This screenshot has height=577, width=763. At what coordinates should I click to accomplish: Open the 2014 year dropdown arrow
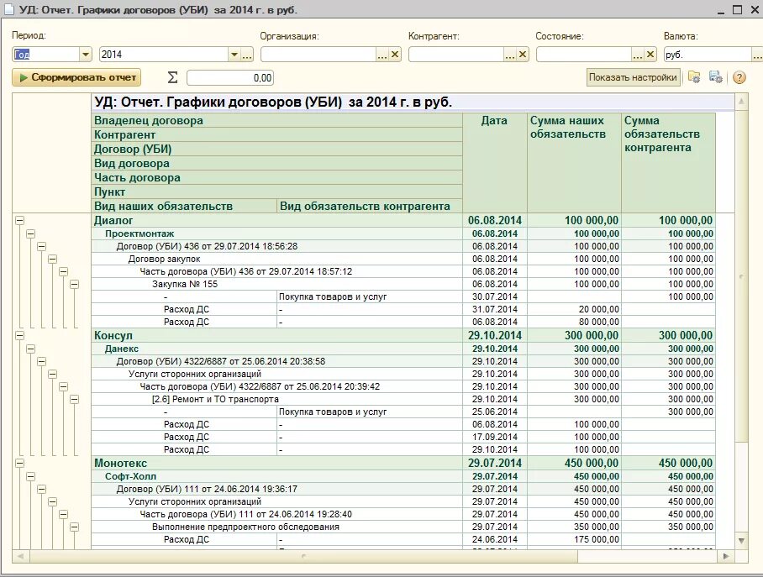234,55
